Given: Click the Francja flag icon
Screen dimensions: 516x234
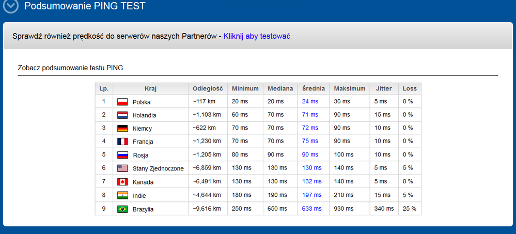Looking at the screenshot, I should tap(122, 142).
